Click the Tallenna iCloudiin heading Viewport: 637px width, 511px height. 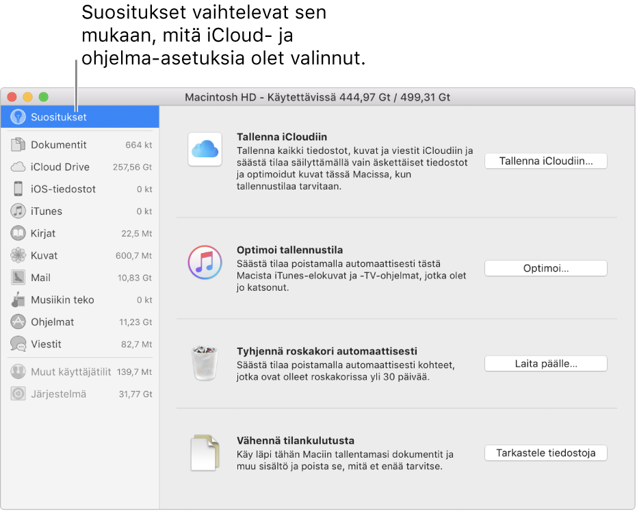point(282,137)
